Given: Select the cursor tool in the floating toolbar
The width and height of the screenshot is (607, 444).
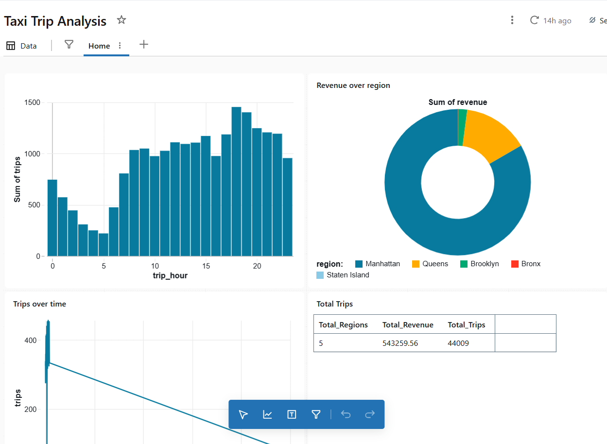Looking at the screenshot, I should (243, 414).
